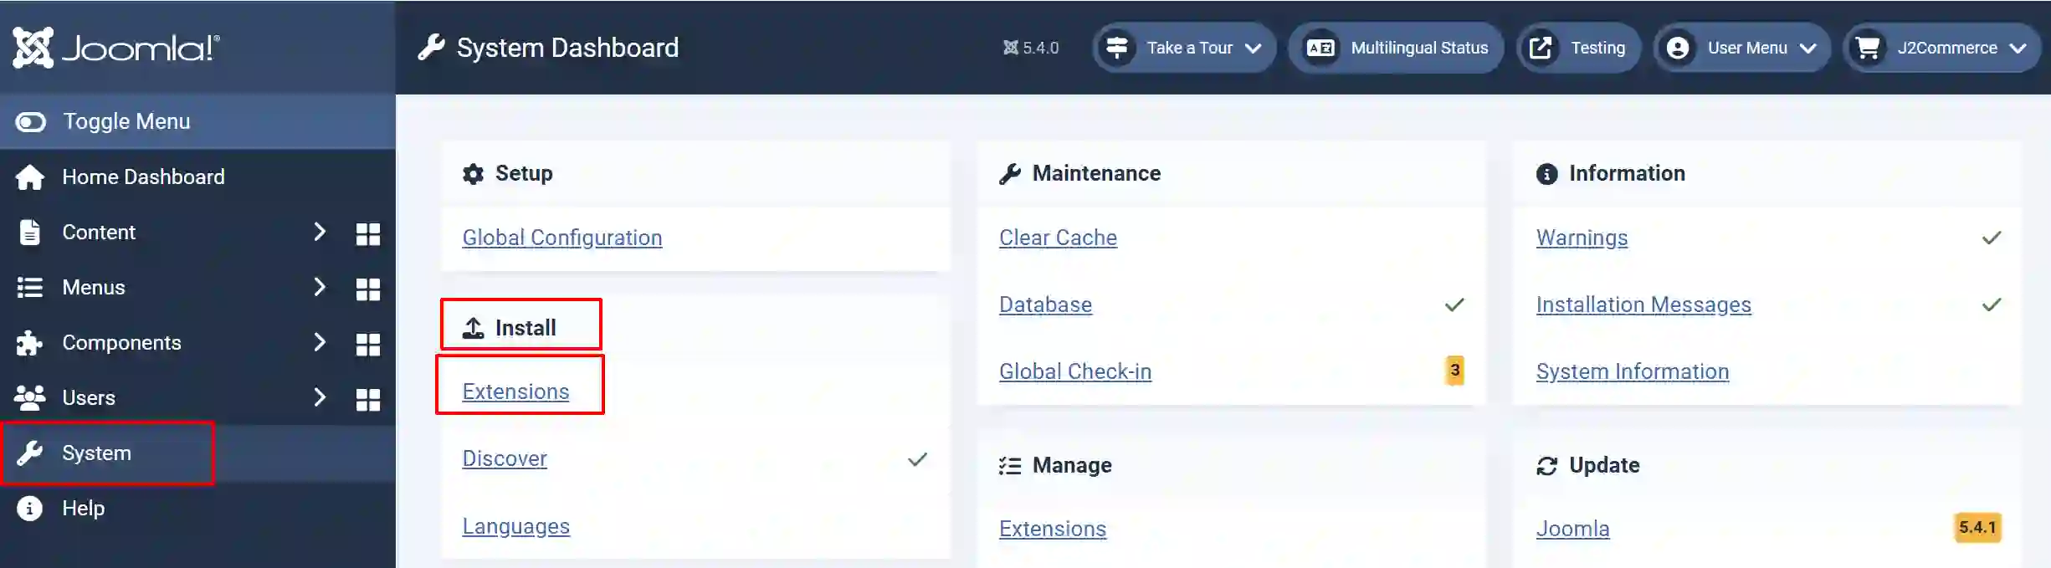Open the J2Commerce dropdown
The image size is (2051, 568).
coord(1942,48)
